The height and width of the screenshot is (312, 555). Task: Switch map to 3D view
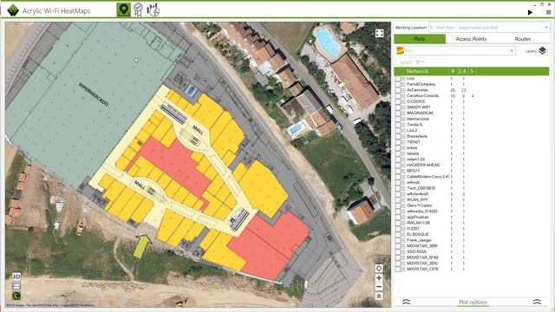click(x=16, y=276)
